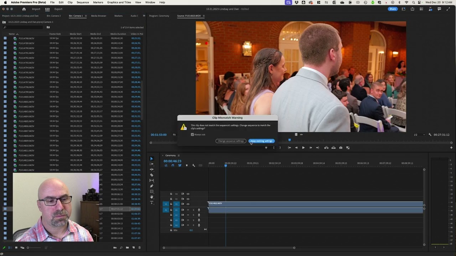Choose the Rectangle tool
Image resolution: width=456 pixels, height=256 pixels.
pos(151,191)
